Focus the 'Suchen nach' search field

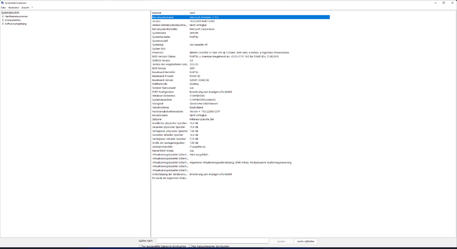(212, 241)
